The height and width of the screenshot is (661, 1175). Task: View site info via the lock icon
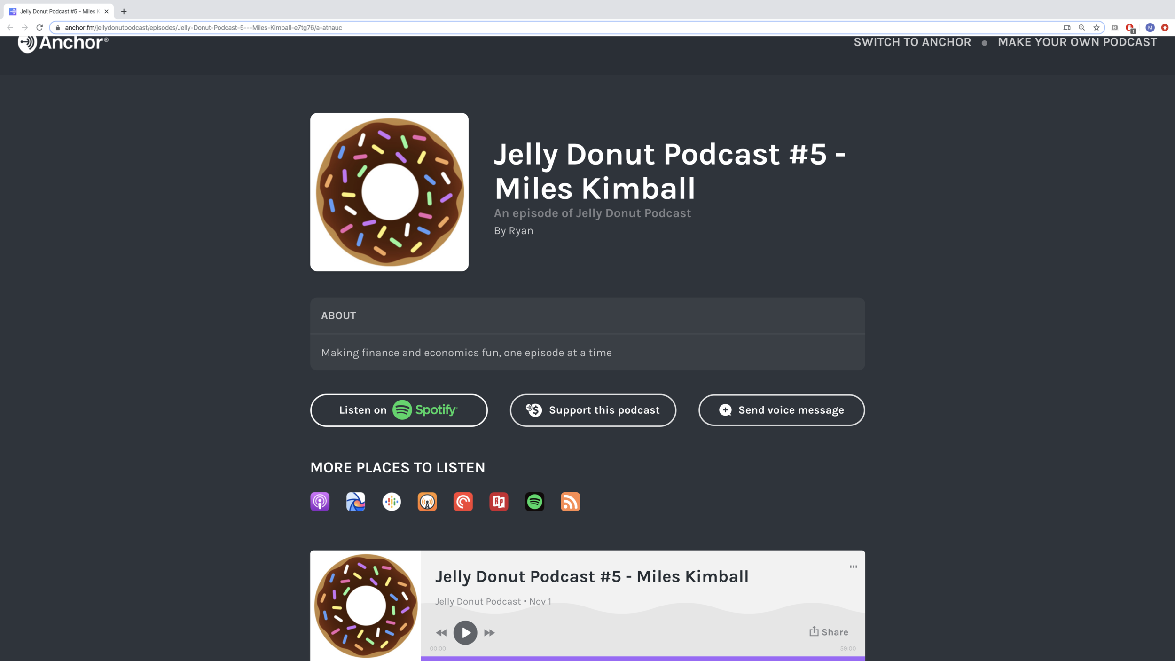tap(58, 28)
